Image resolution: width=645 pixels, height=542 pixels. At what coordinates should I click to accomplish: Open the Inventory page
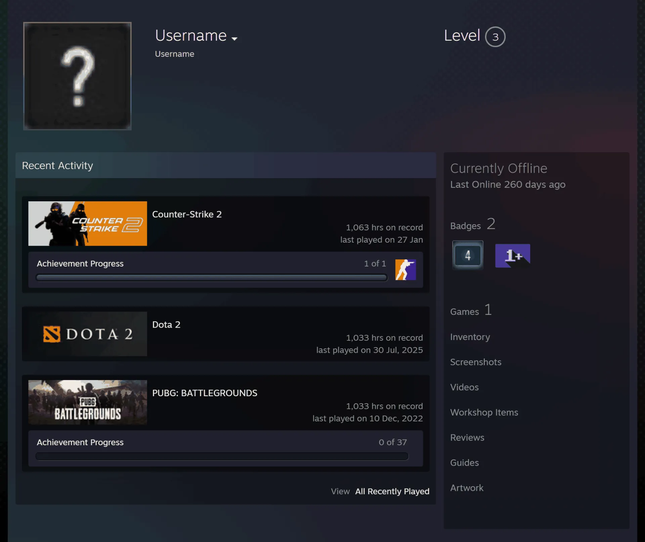[x=470, y=337]
